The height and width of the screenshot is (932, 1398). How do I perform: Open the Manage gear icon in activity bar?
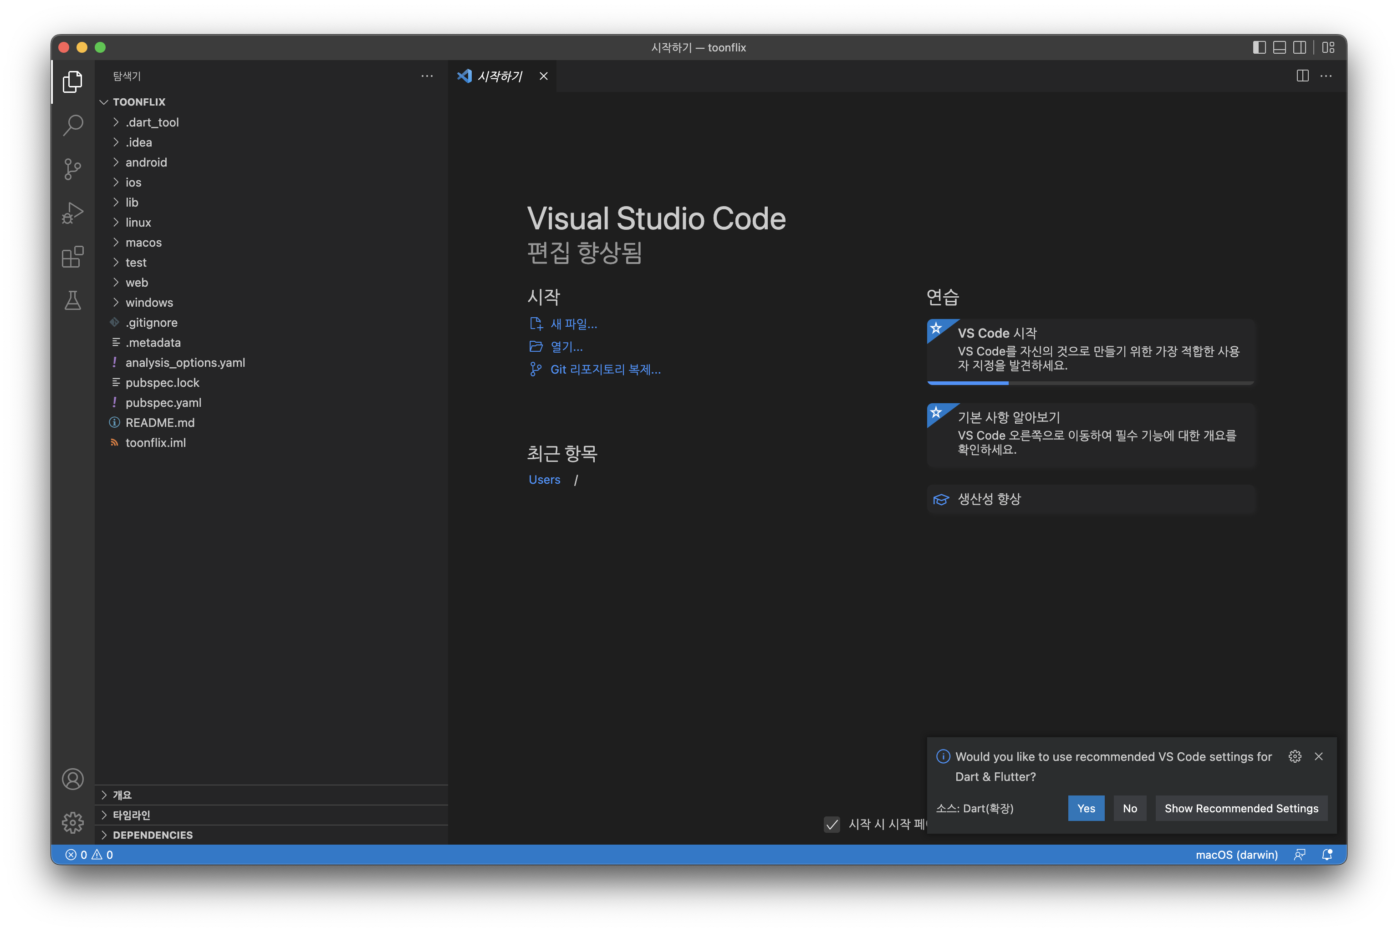pos(72,823)
